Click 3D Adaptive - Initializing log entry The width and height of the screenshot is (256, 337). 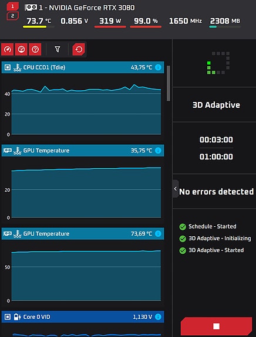(x=220, y=239)
